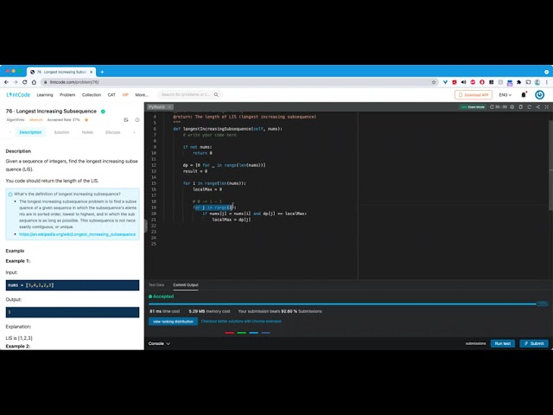Open the user account power icon
553x415 pixels.
click(x=539, y=94)
